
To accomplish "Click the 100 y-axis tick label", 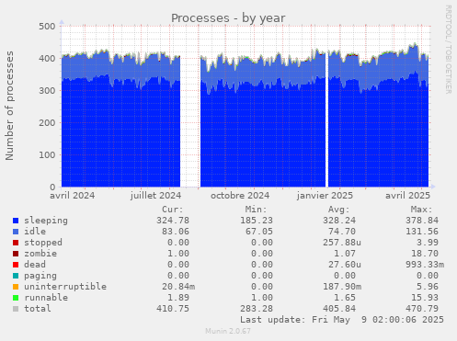I will pos(47,155).
